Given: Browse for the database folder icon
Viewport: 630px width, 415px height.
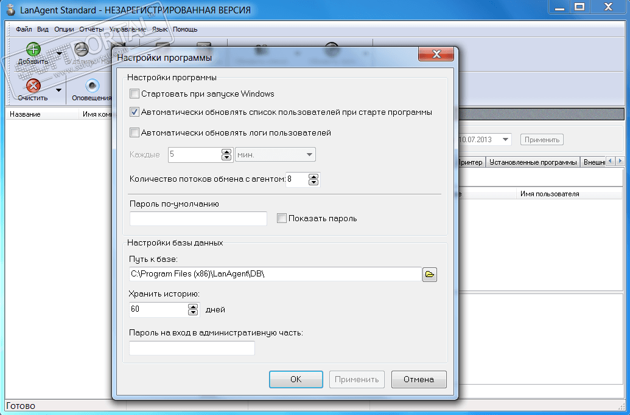Looking at the screenshot, I should [x=430, y=274].
